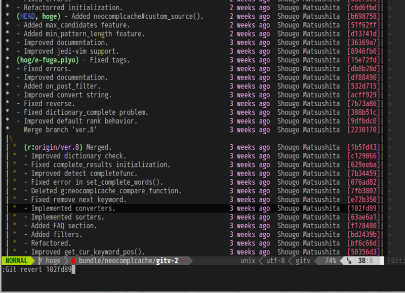Screen dimensions: 405x293
Task: Click the utf-8 encoding segment
Action: 275,261
